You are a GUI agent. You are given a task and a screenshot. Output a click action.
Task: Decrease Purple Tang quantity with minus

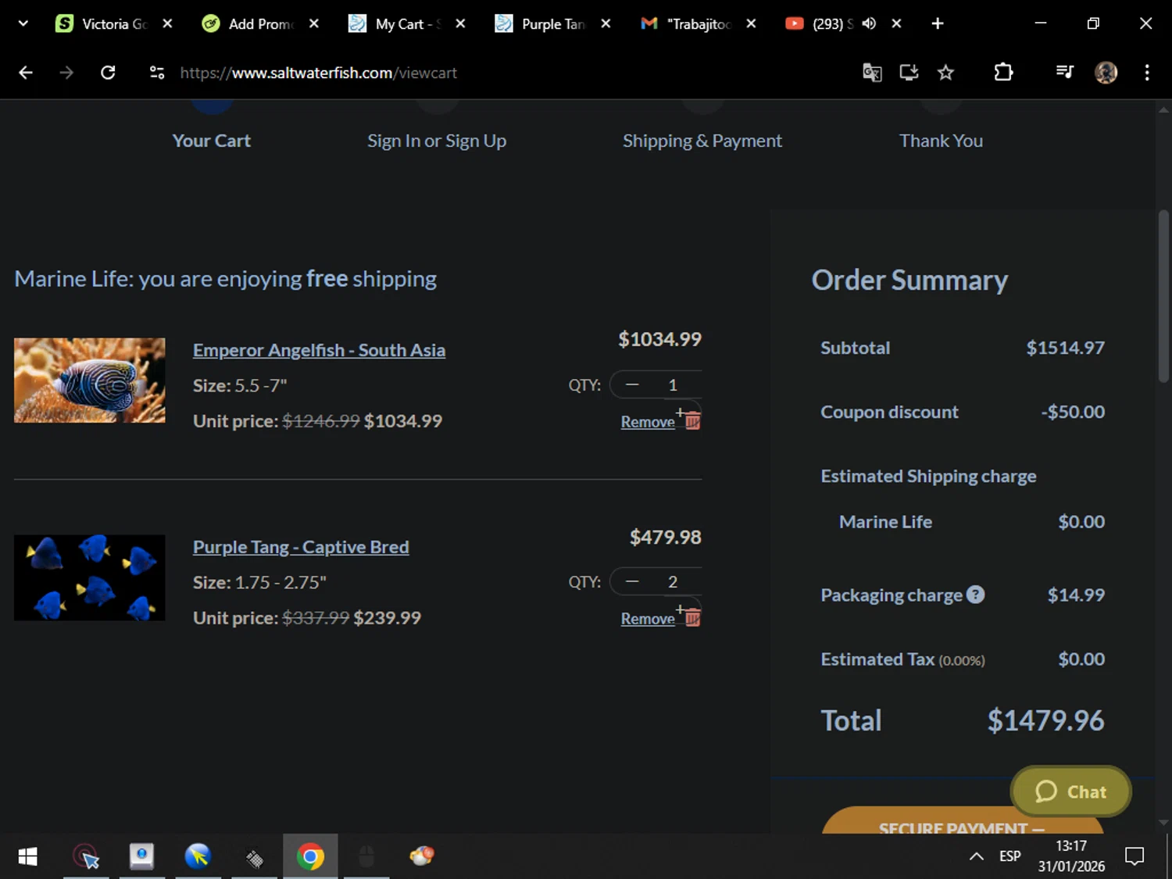[x=632, y=581]
